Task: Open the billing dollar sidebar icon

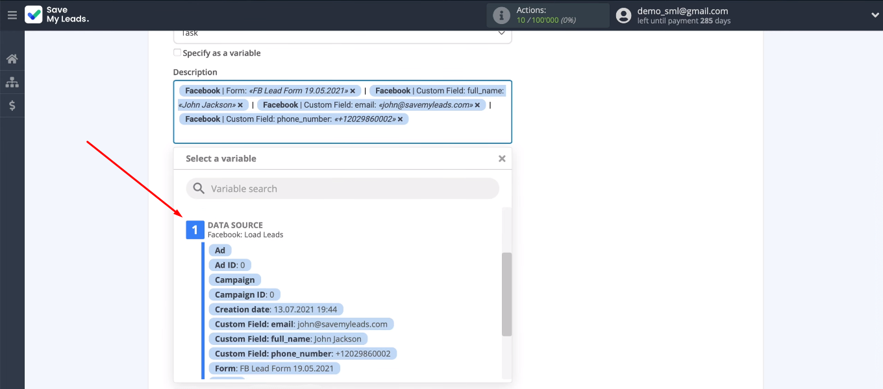Action: pos(12,105)
